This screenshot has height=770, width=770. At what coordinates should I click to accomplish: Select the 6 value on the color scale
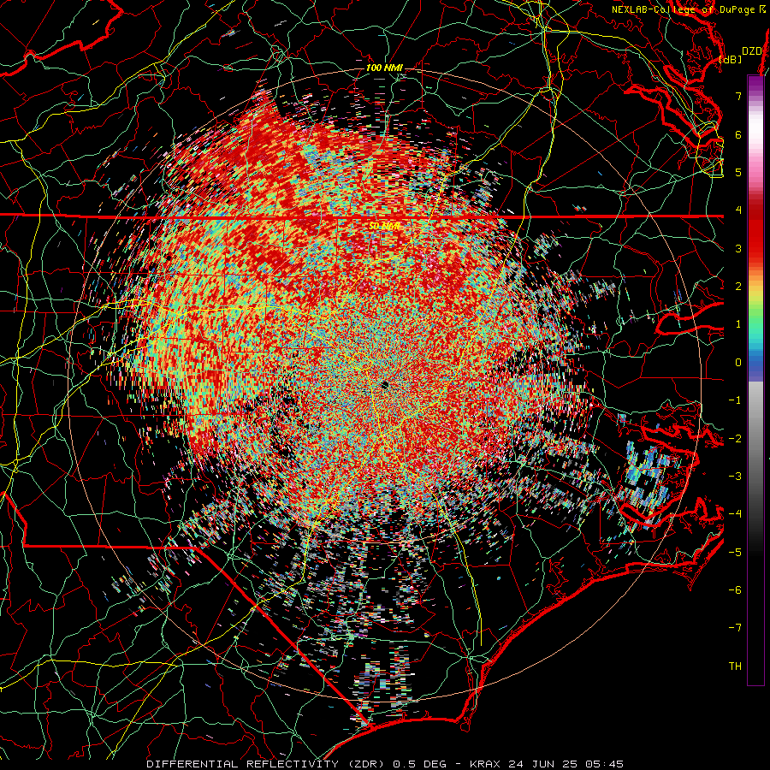click(738, 134)
